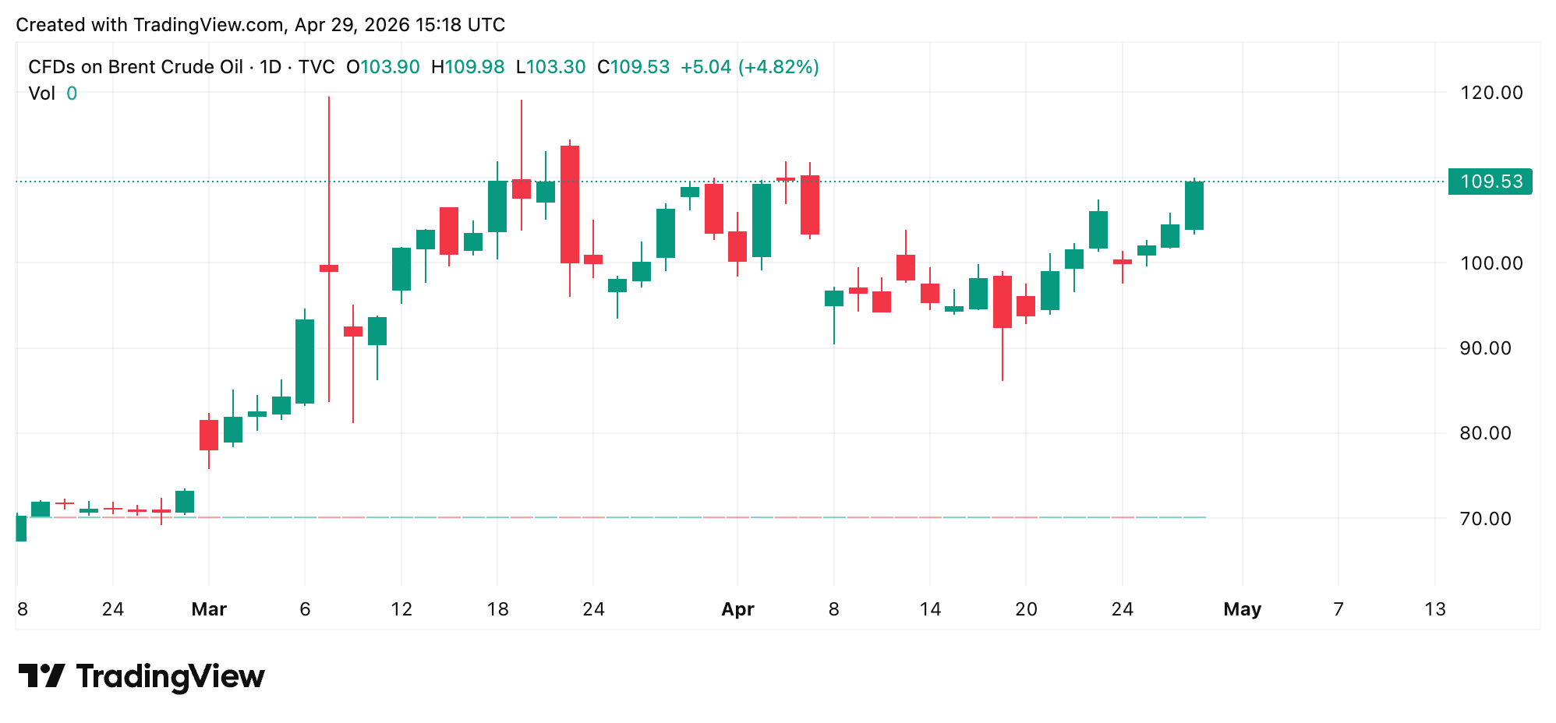The height and width of the screenshot is (723, 1556).
Task: Click the 13 date label on time axis
Action: coord(1434,609)
